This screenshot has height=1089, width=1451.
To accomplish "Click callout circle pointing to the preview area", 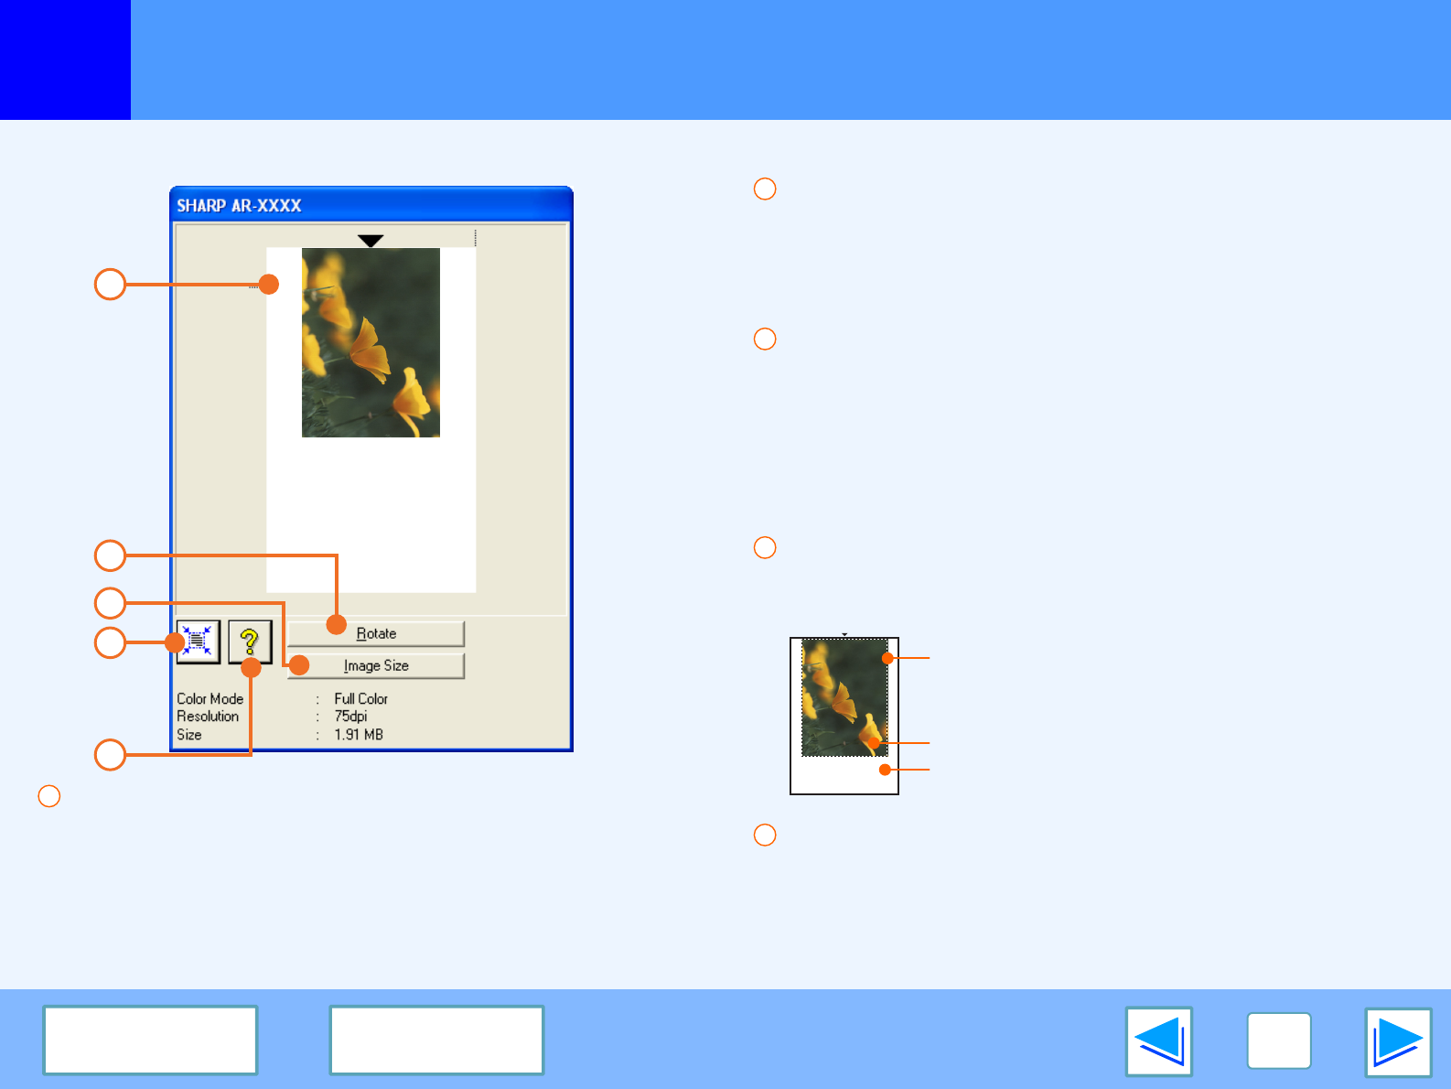I will (110, 285).
